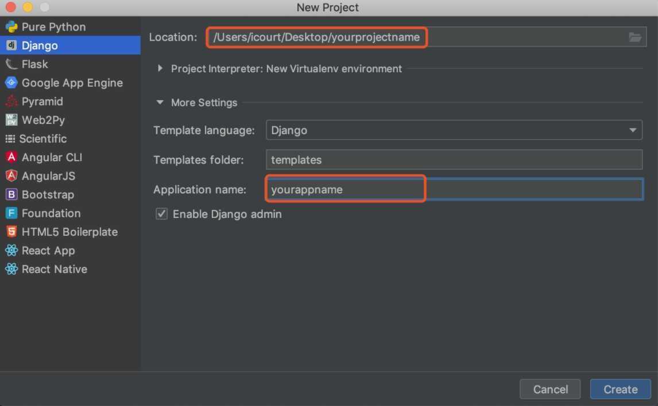
Task: Select the React Native label
Action: [x=55, y=269]
